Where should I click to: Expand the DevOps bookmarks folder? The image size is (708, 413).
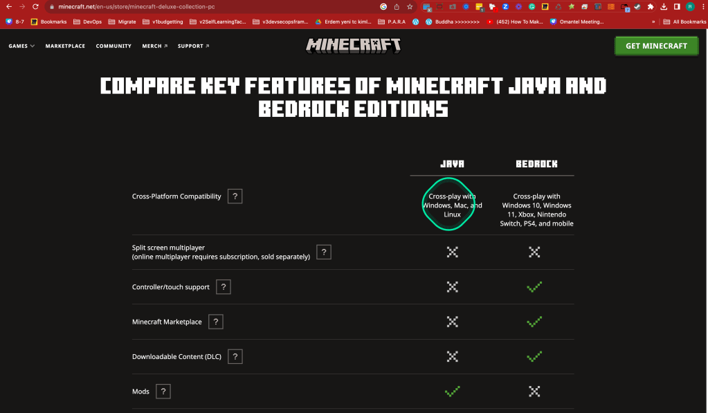click(88, 21)
